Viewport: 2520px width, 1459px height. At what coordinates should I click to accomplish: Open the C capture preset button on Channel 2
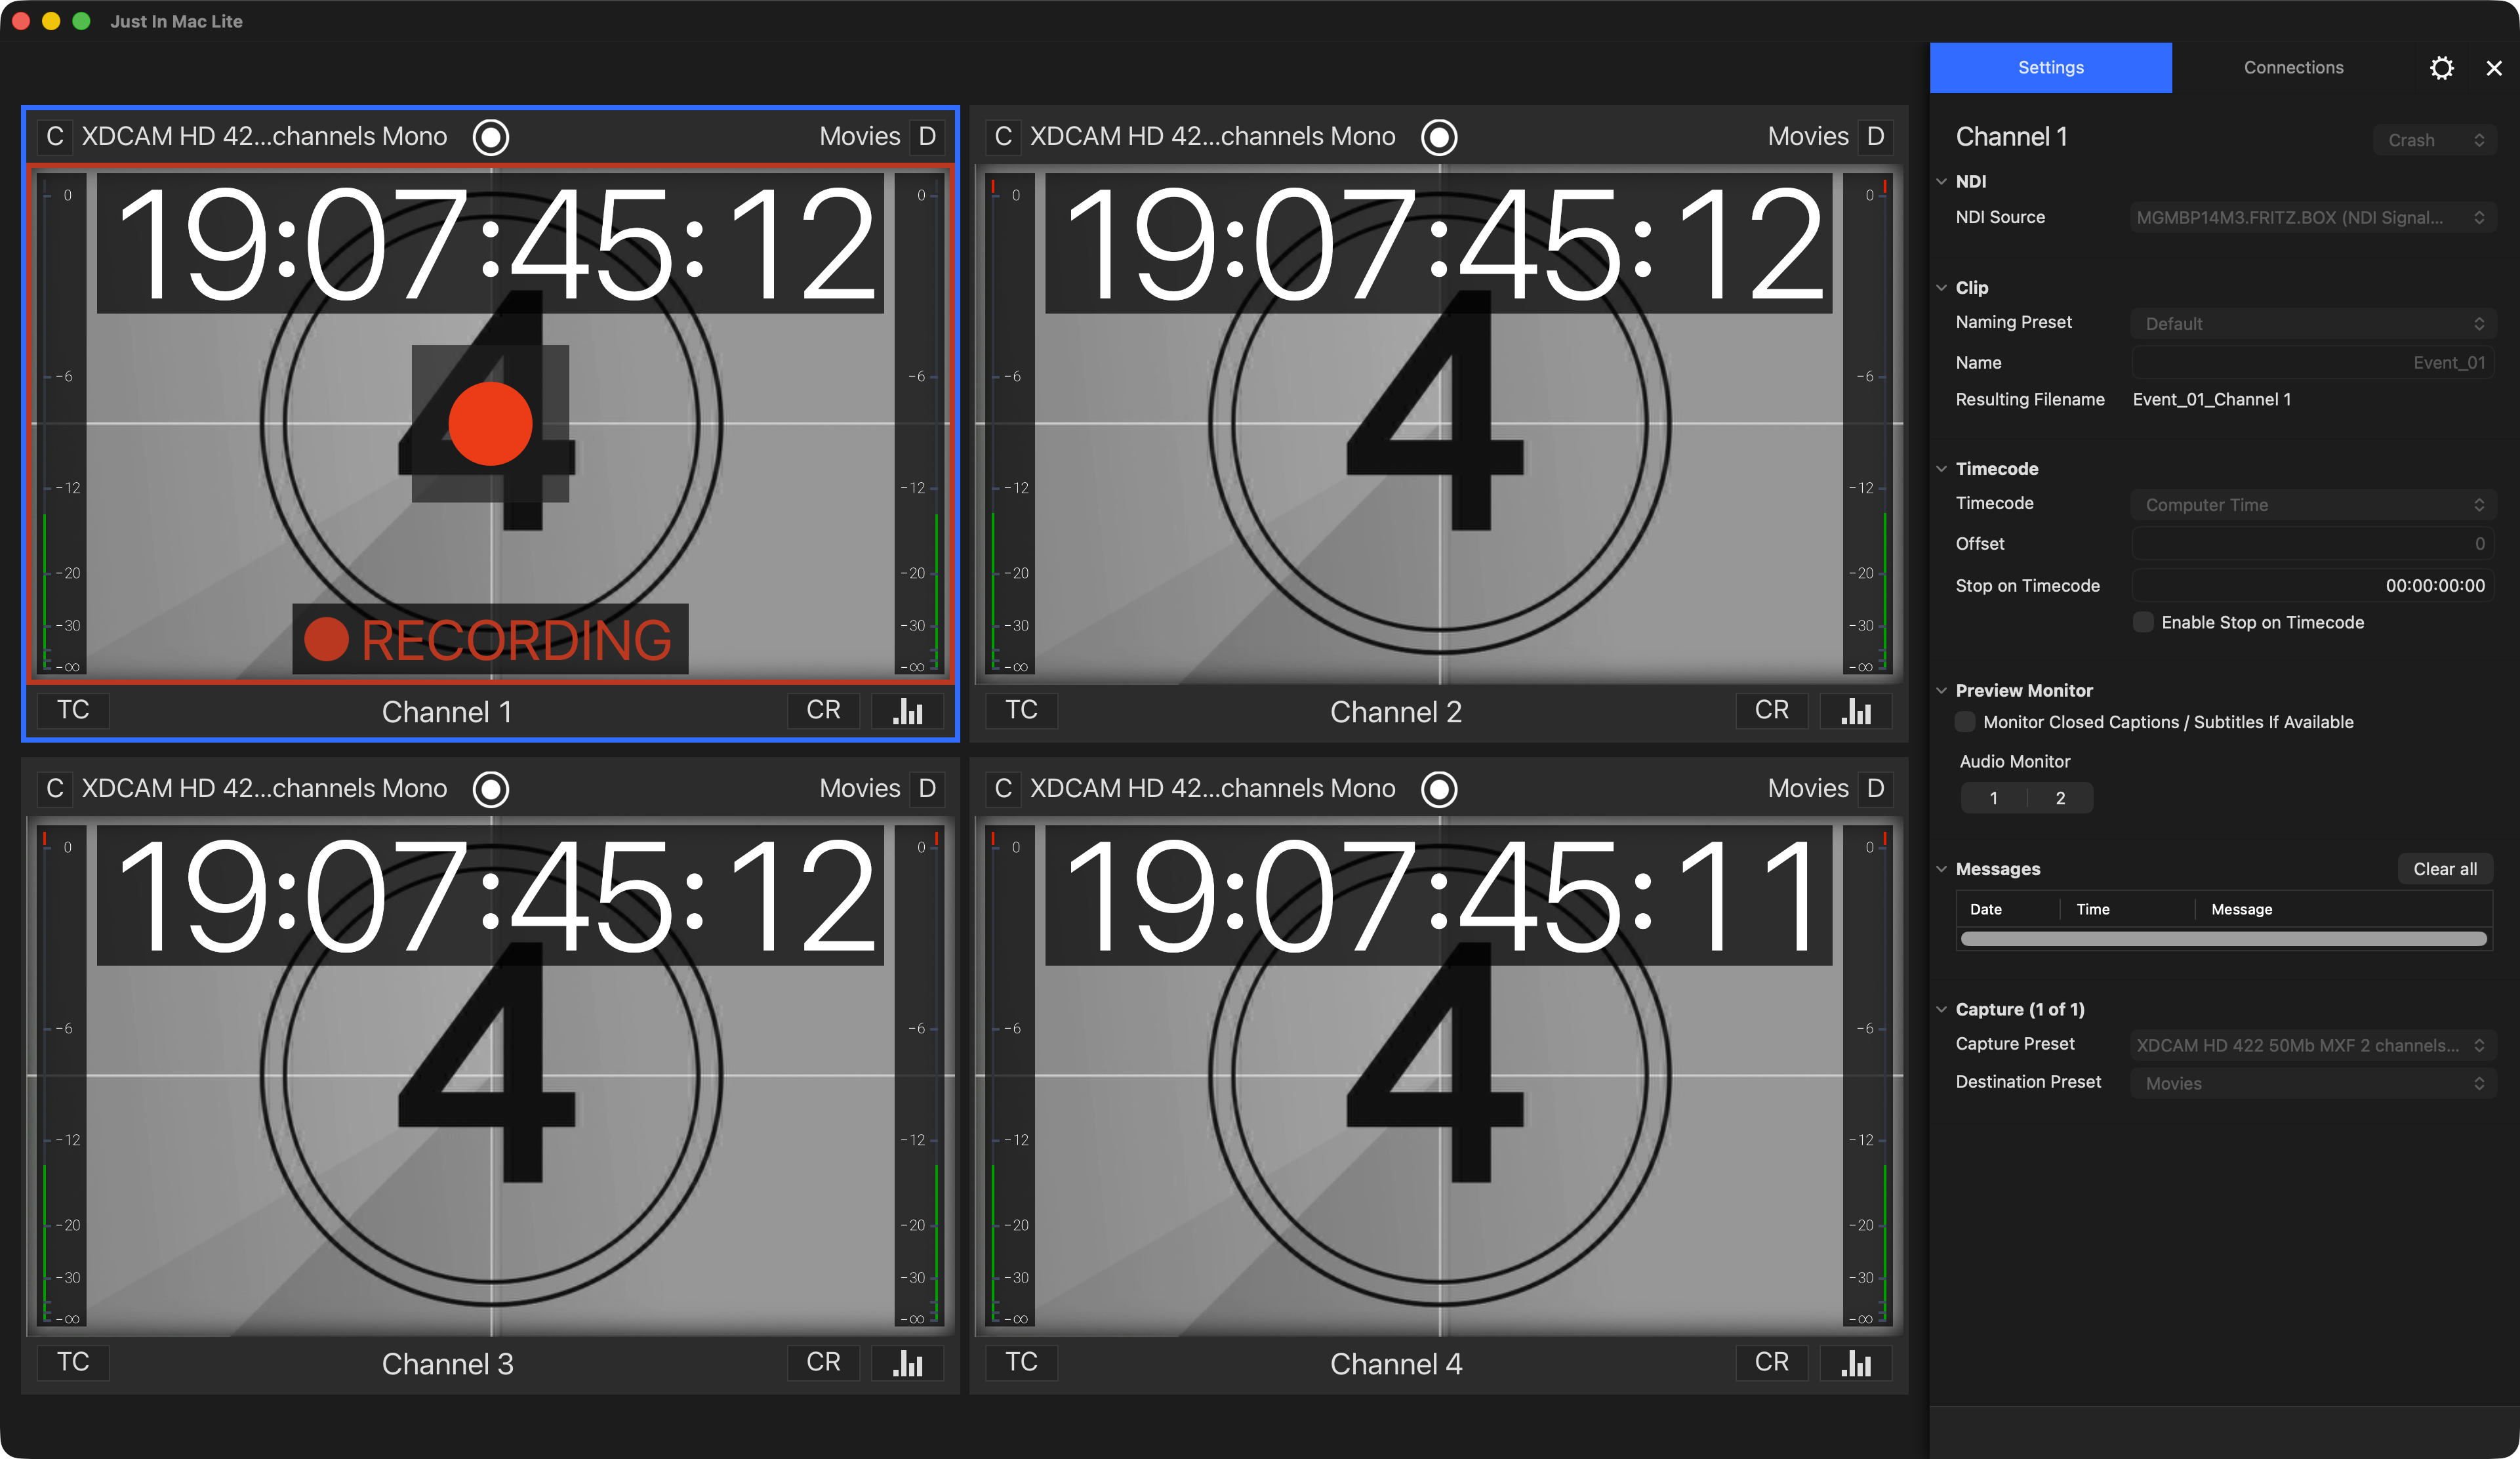(x=1003, y=137)
